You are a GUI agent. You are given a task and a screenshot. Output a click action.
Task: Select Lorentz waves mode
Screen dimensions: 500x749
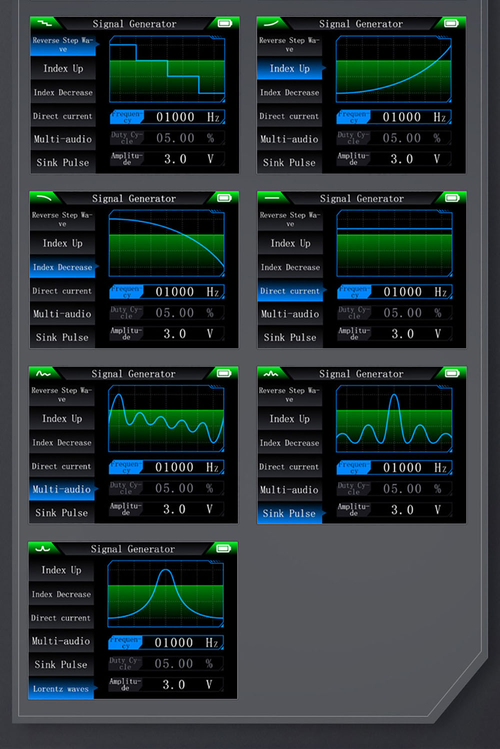pos(60,688)
